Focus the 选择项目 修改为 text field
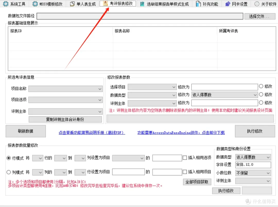The height and width of the screenshot is (207, 278). click(224, 87)
